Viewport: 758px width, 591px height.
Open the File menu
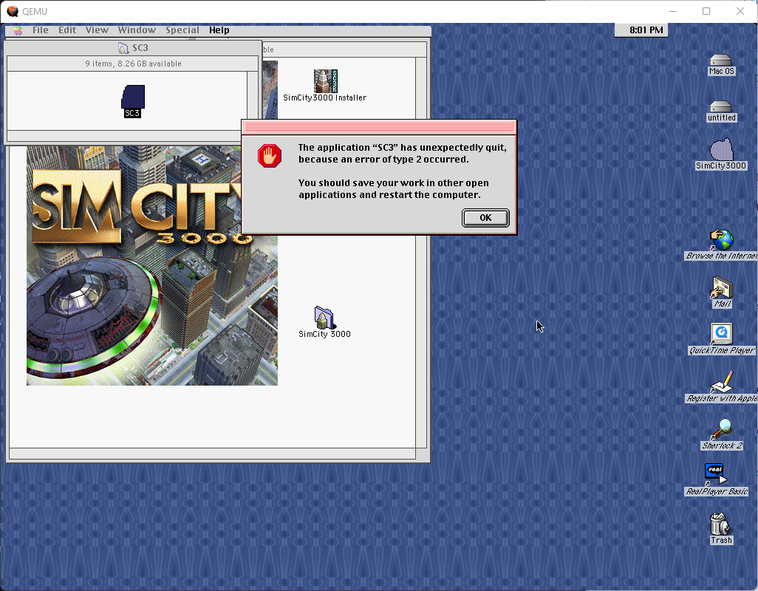point(41,30)
